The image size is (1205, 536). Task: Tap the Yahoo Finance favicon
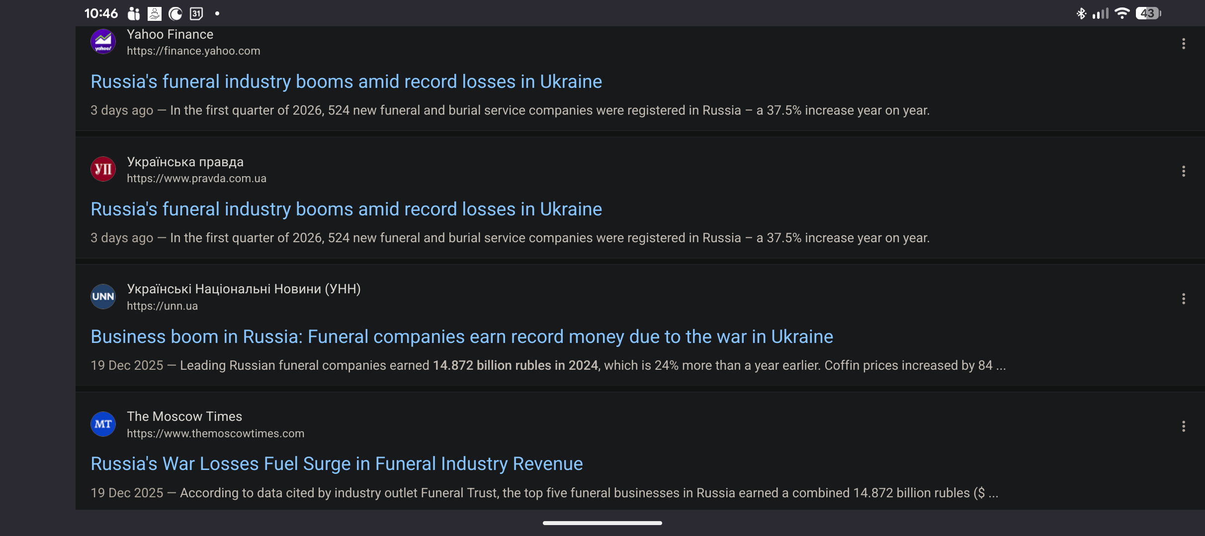coord(103,42)
